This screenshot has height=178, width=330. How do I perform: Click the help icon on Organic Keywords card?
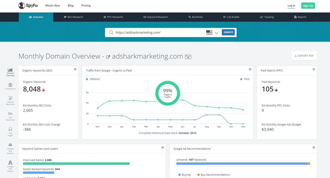75,69
